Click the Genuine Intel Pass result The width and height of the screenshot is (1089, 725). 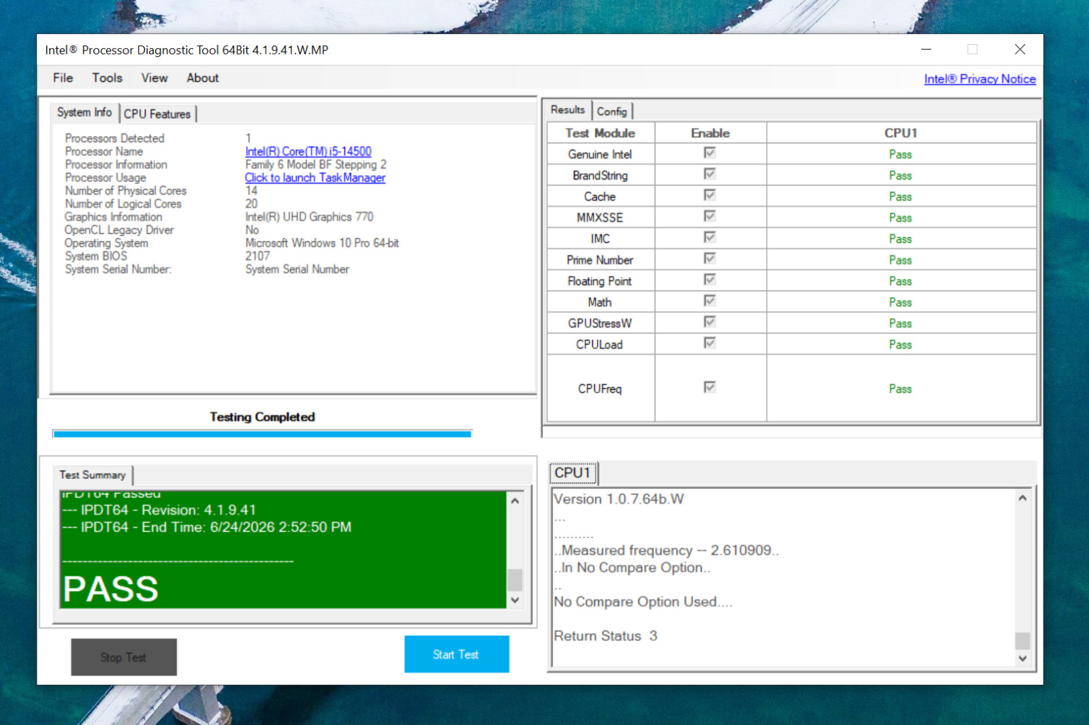pyautogui.click(x=900, y=154)
